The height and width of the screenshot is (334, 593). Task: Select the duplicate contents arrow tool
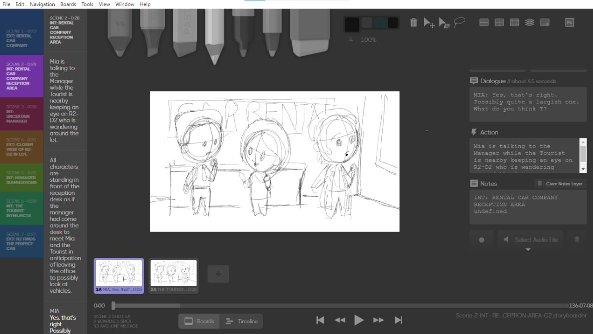pos(444,22)
